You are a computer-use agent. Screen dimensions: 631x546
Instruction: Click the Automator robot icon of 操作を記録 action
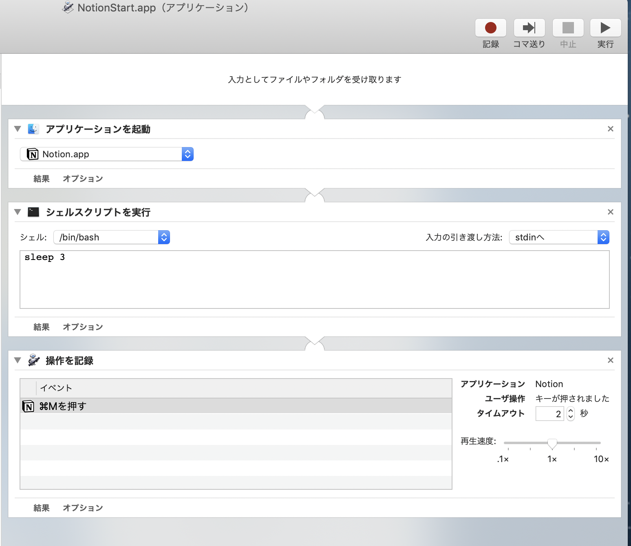[x=34, y=360]
